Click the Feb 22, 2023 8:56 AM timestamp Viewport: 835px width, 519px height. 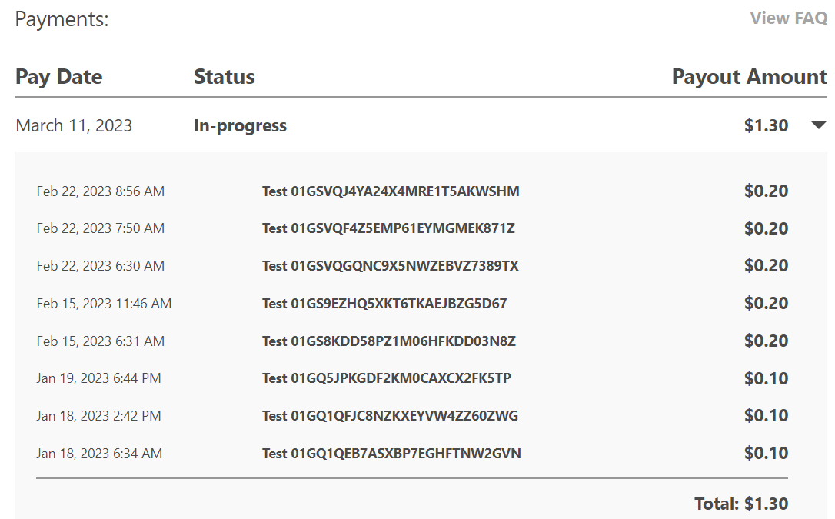click(100, 191)
